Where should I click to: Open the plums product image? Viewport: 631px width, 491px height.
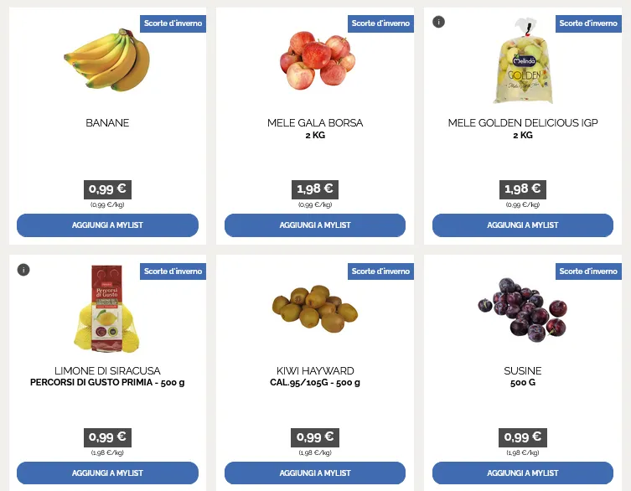point(523,308)
